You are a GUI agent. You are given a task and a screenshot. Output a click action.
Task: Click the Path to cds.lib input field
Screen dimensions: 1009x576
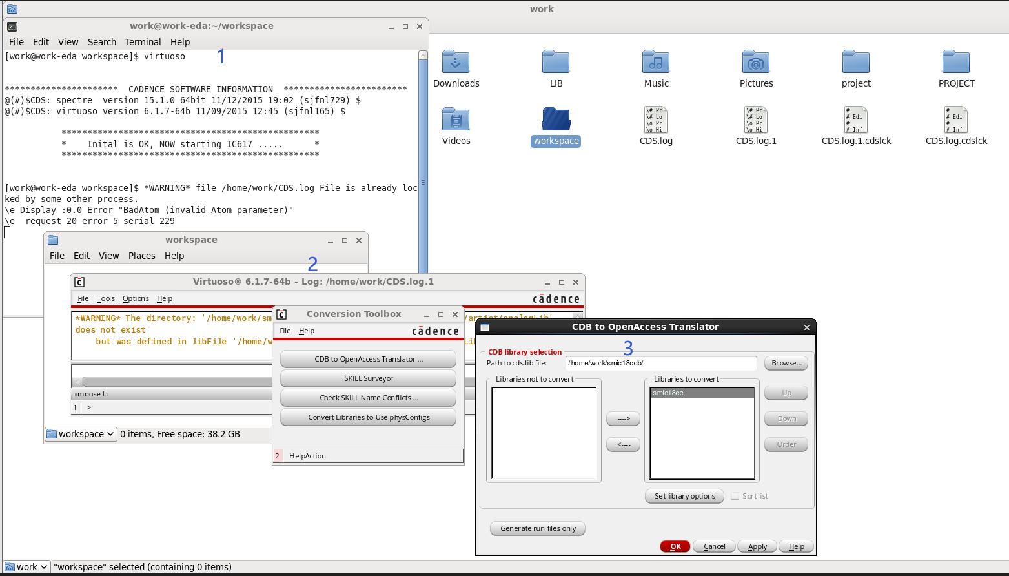(x=661, y=363)
